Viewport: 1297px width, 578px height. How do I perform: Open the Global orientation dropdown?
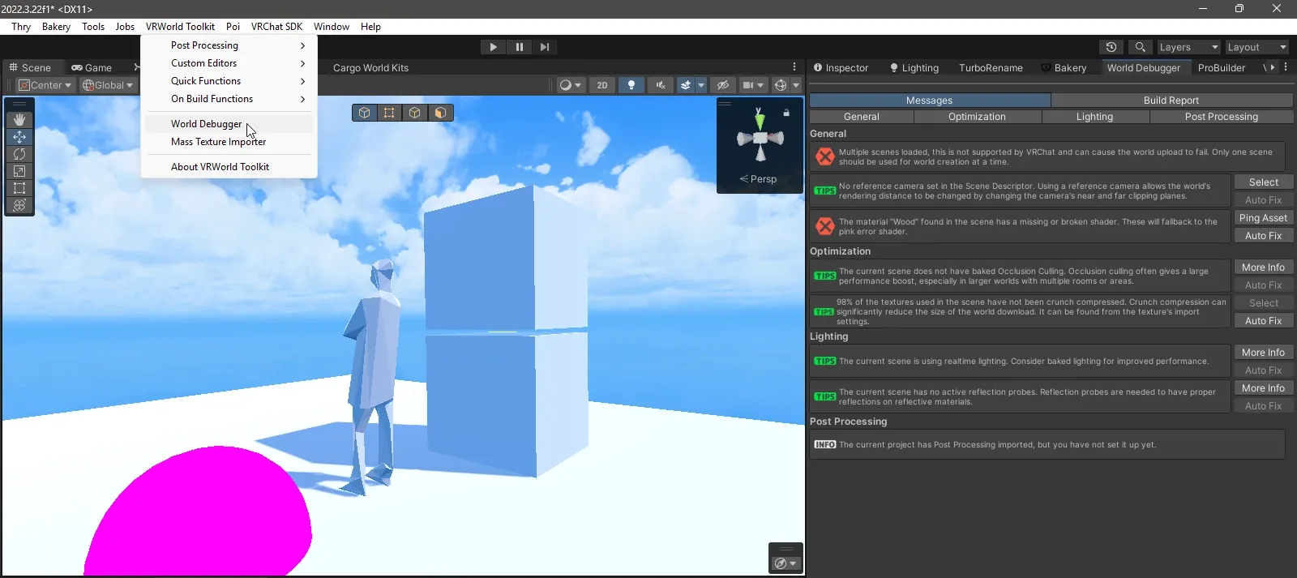(108, 85)
